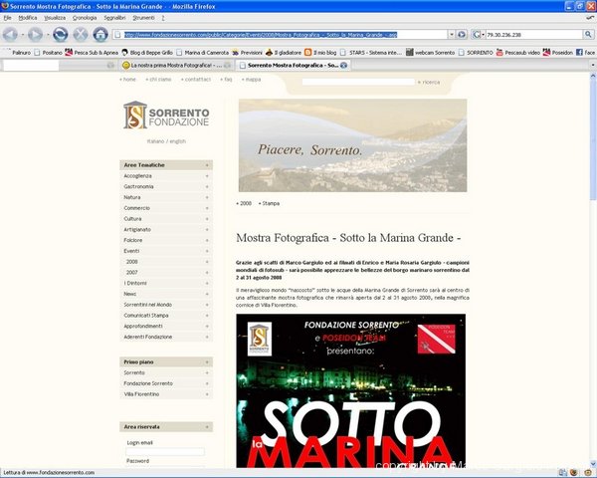Close the La nostra prima Mostra Fotografica tab
Viewport: 597px width, 478px height.
(x=227, y=65)
